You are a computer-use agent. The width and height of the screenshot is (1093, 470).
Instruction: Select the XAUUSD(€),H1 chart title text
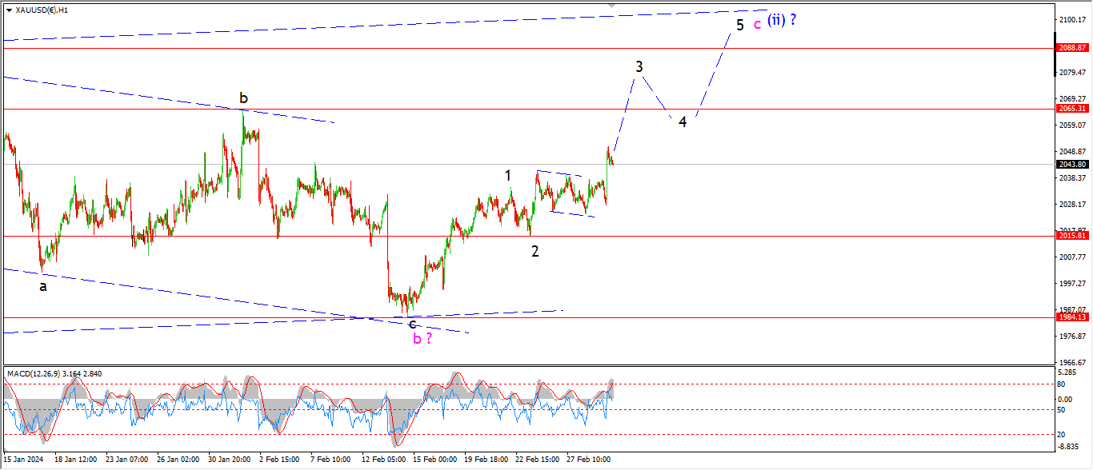point(42,11)
